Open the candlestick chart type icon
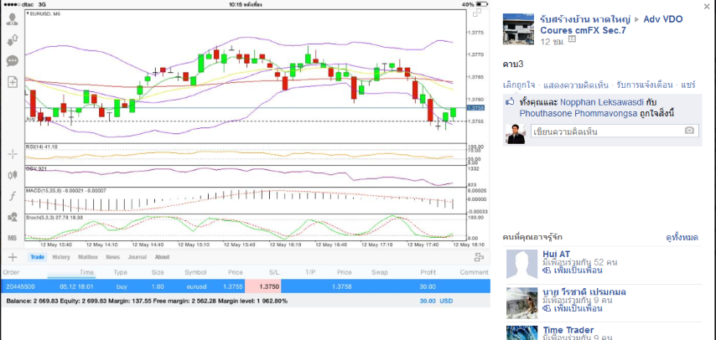The width and height of the screenshot is (716, 340). 13,175
